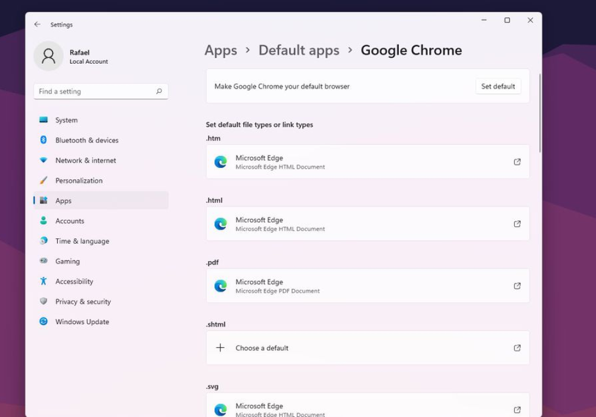Open external-link icon for .shtml row
The image size is (596, 417).
coord(517,348)
